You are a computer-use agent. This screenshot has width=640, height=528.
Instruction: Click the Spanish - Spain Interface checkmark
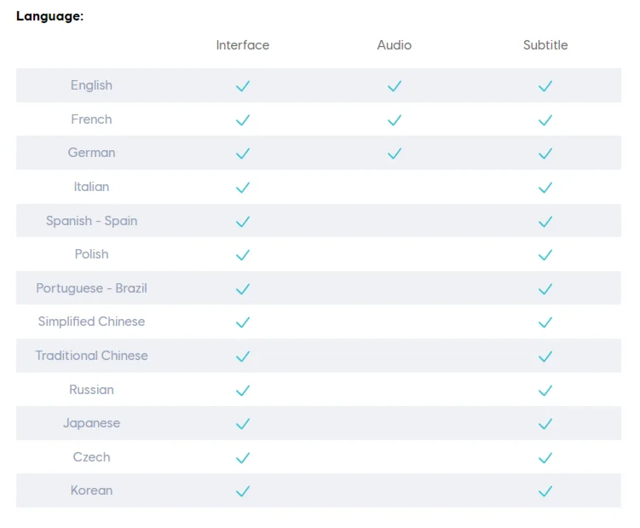(243, 222)
